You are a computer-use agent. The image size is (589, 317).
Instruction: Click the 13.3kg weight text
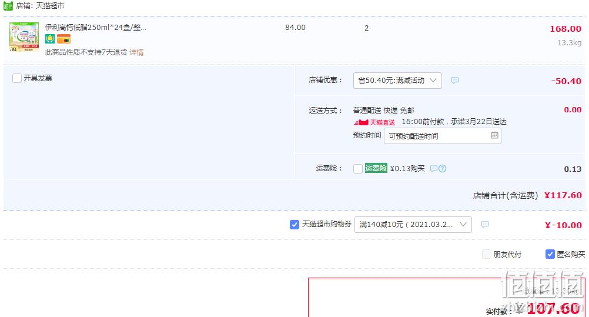(569, 43)
